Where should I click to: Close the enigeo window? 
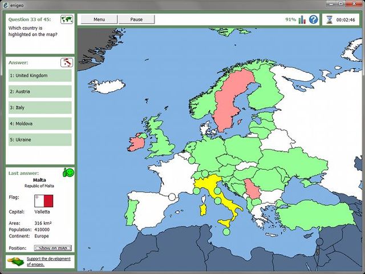coord(354,3)
